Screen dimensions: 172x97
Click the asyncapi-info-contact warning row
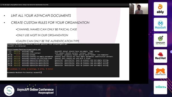tap(51, 53)
